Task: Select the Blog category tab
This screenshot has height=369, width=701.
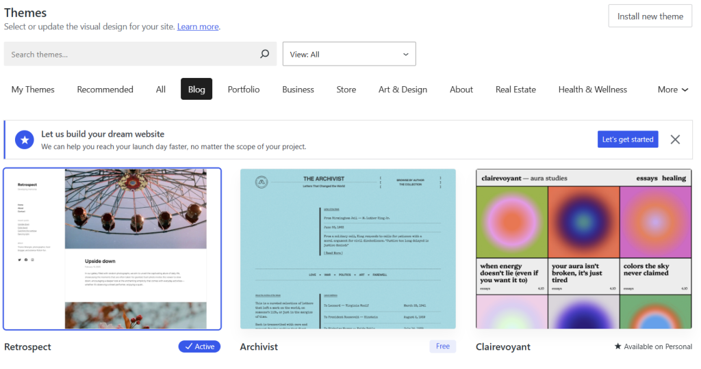Action: tap(196, 90)
